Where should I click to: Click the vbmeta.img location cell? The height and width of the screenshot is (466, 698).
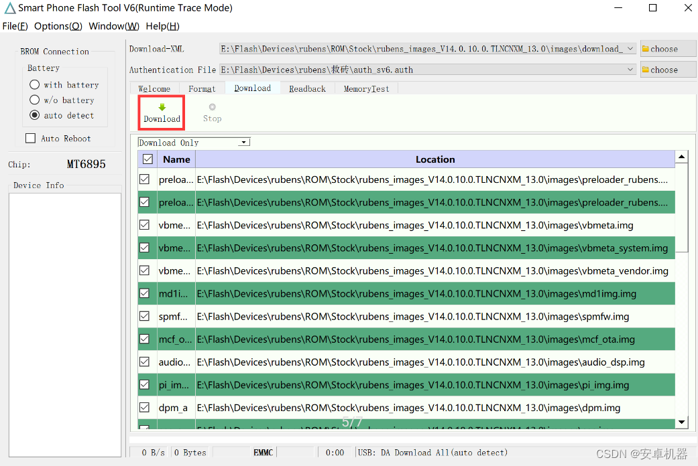coord(435,225)
